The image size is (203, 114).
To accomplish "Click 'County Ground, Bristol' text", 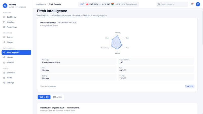I will coord(49,26).
